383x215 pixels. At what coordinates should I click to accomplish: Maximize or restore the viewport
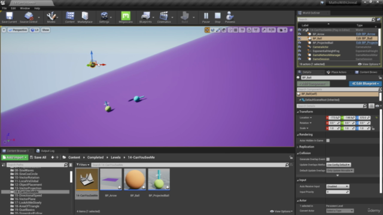point(291,30)
